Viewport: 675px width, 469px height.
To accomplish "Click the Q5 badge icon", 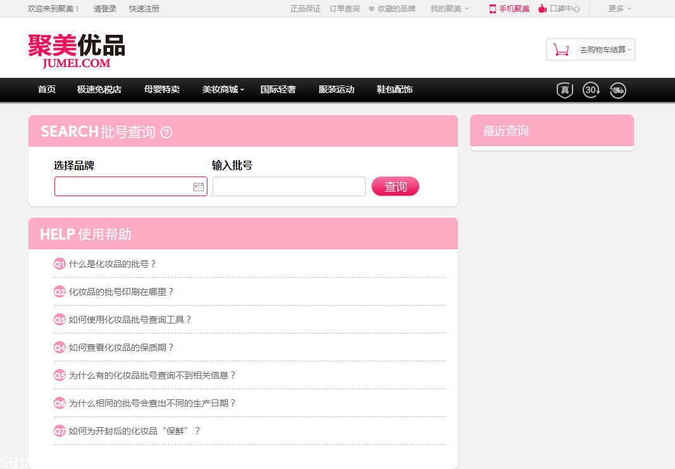I will [x=59, y=375].
